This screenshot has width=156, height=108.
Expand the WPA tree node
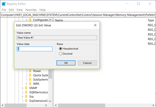click(26, 84)
